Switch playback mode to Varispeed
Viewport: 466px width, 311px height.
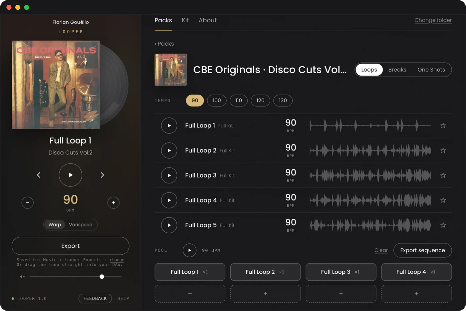coord(81,225)
